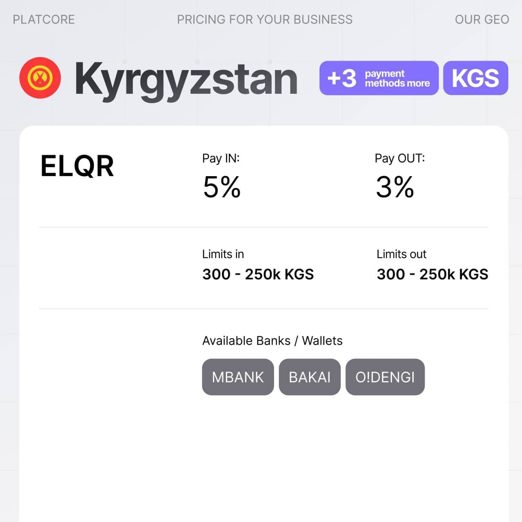Image resolution: width=522 pixels, height=522 pixels.
Task: Click the Limits in label
Action: point(223,254)
